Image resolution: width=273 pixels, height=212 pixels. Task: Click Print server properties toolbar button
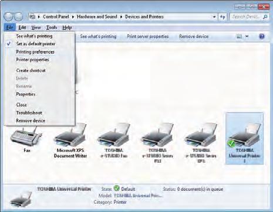(148, 36)
